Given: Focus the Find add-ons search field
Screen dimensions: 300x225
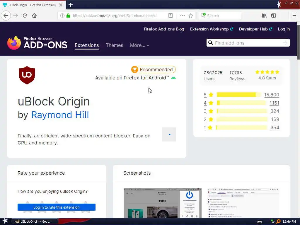Looking at the screenshot, I should (x=248, y=43).
